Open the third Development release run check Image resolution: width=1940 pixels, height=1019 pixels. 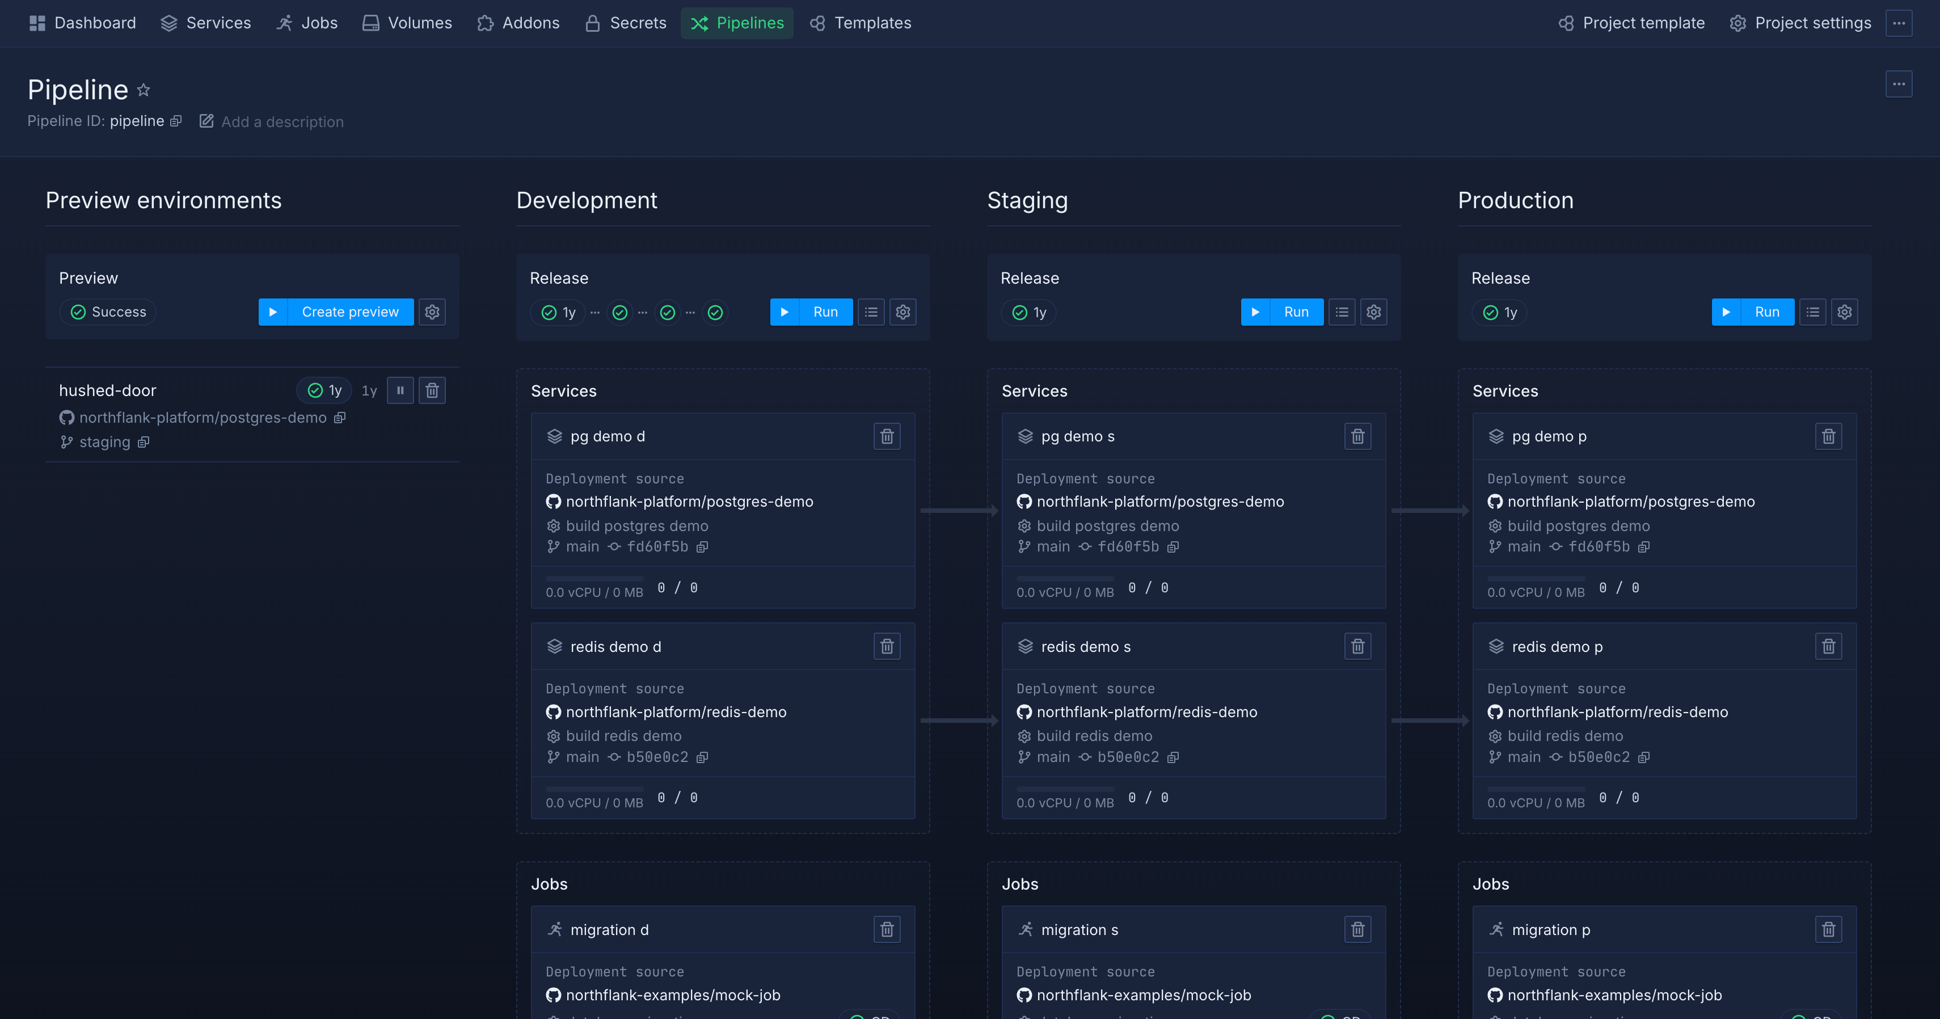coord(667,313)
